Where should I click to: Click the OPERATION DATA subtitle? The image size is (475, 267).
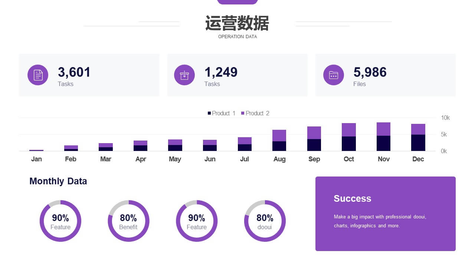click(x=237, y=37)
